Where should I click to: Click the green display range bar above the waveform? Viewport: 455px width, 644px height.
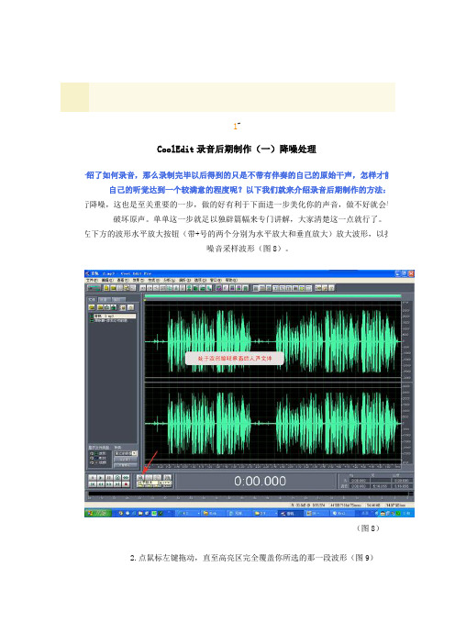pos(272,295)
